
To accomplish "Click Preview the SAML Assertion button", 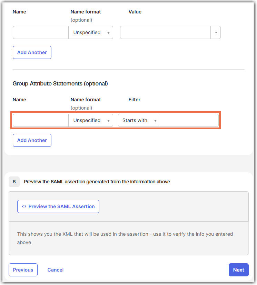I will [58, 206].
